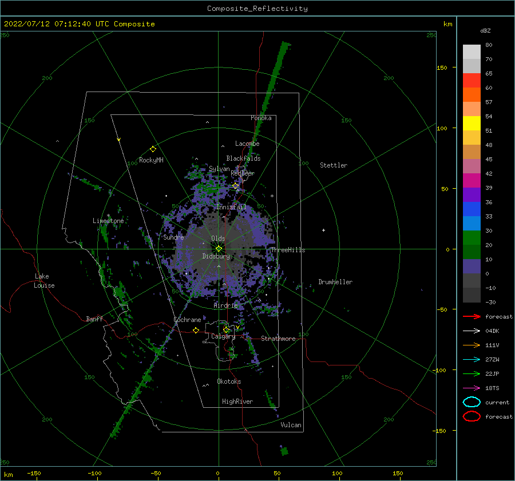Pick the bright green 20-30 dBZ swatch
Viewport: 515px width, 481px height.
click(x=472, y=238)
